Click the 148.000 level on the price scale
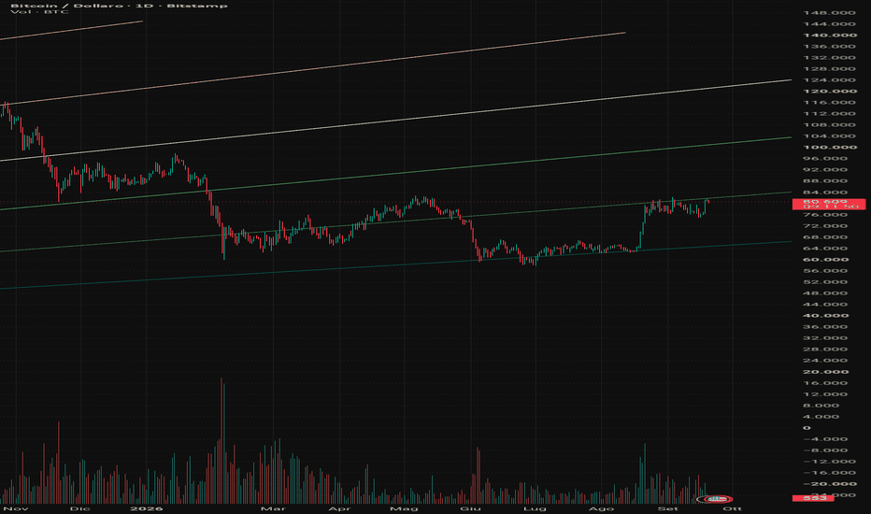 pyautogui.click(x=825, y=13)
